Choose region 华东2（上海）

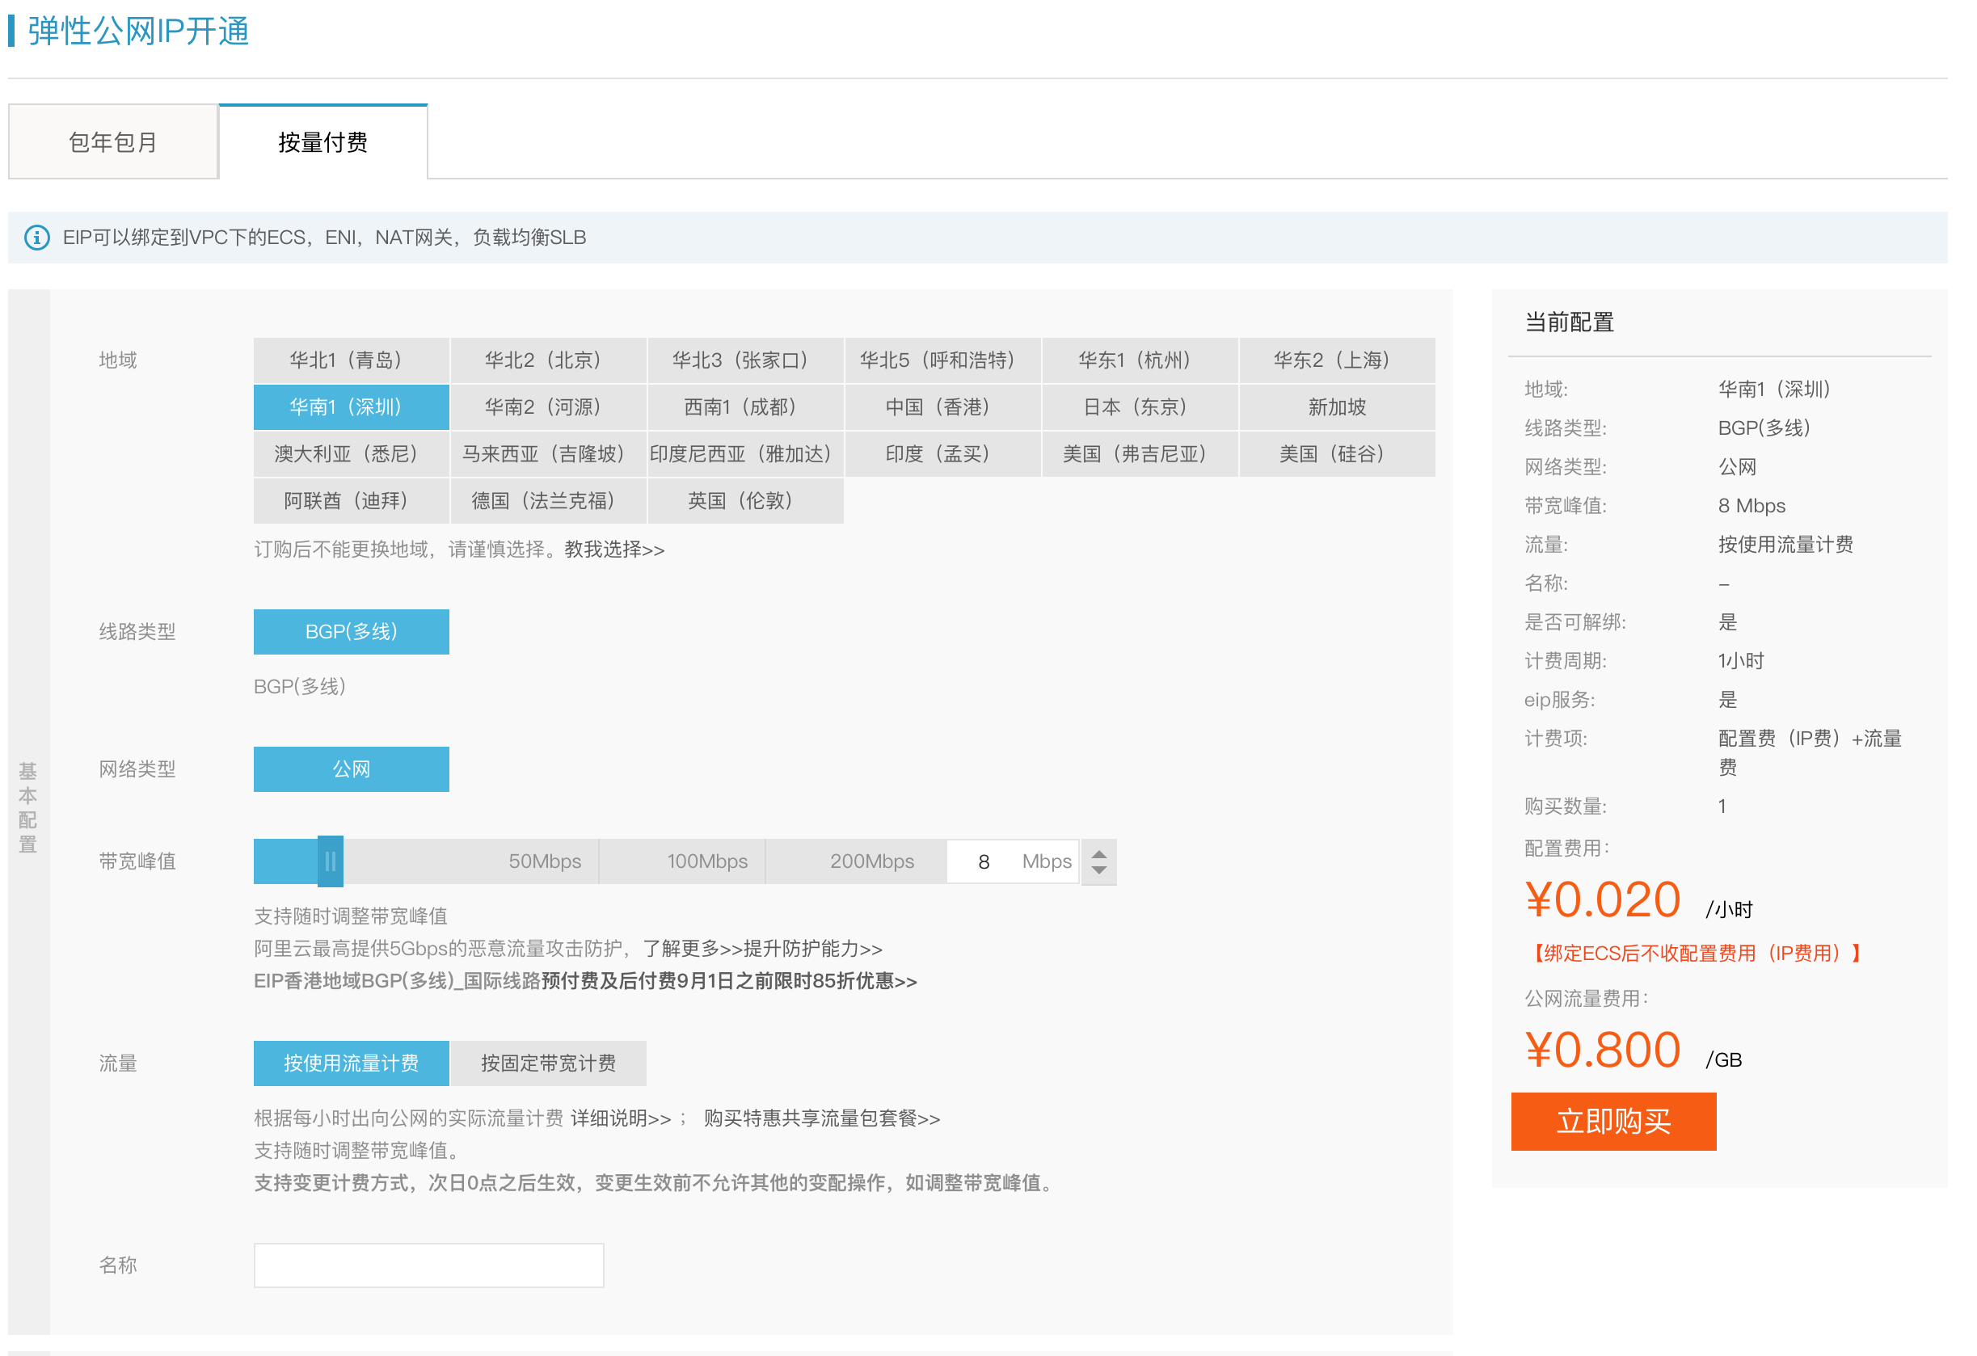1338,360
